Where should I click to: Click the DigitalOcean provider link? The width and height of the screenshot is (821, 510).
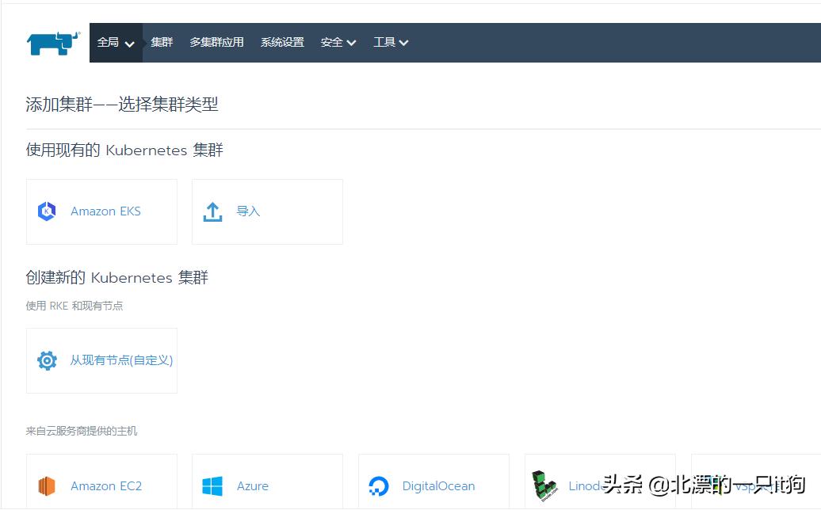[437, 485]
